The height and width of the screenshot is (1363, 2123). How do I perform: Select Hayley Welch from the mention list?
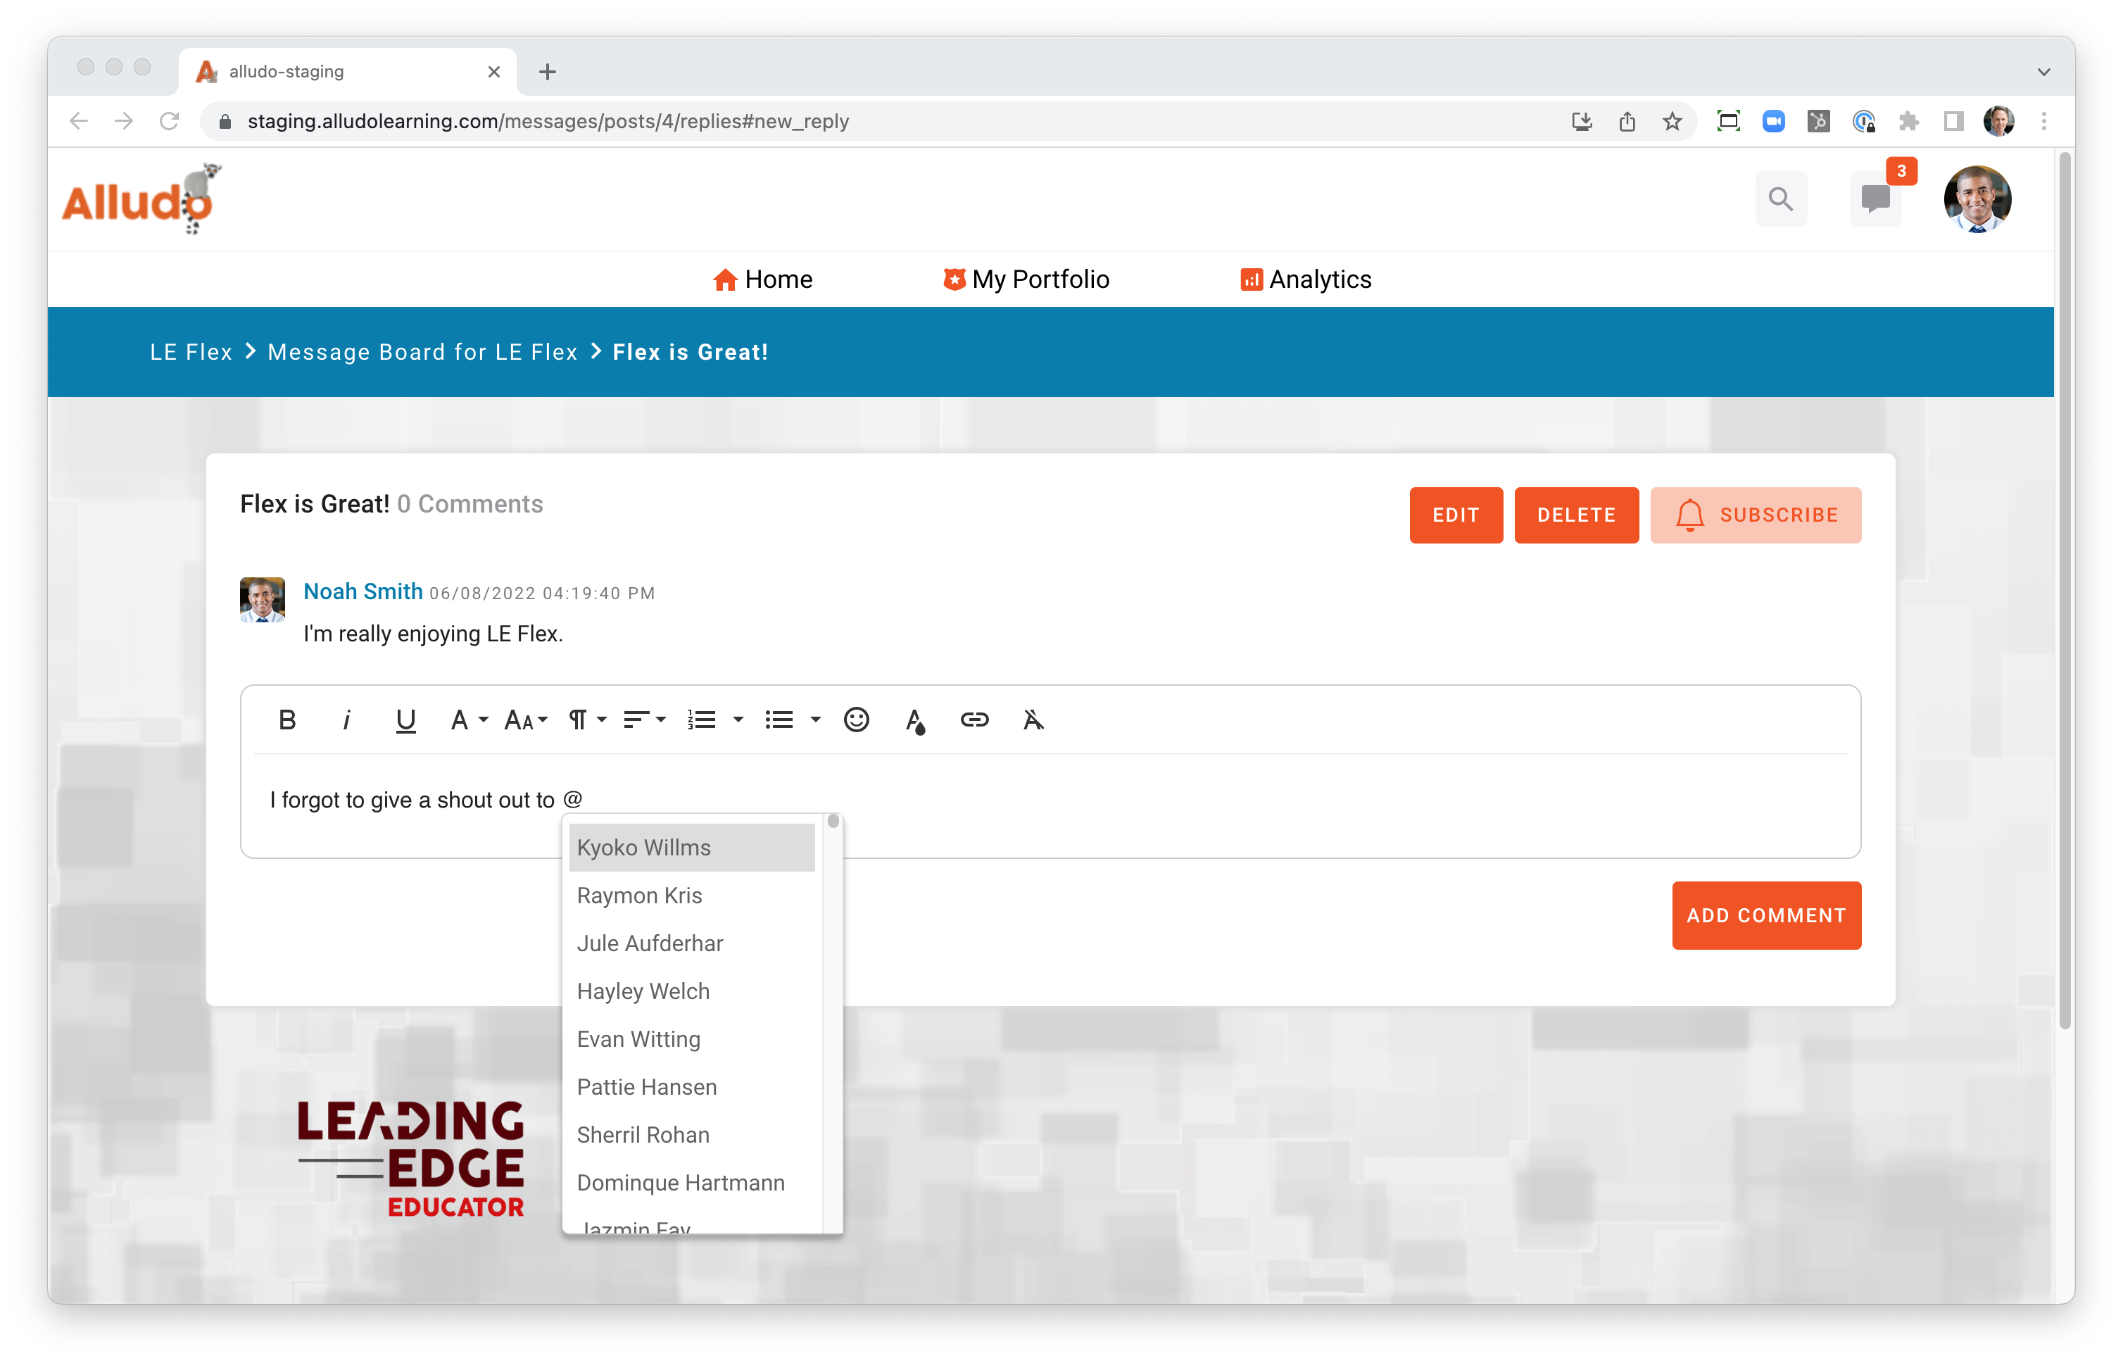point(643,991)
